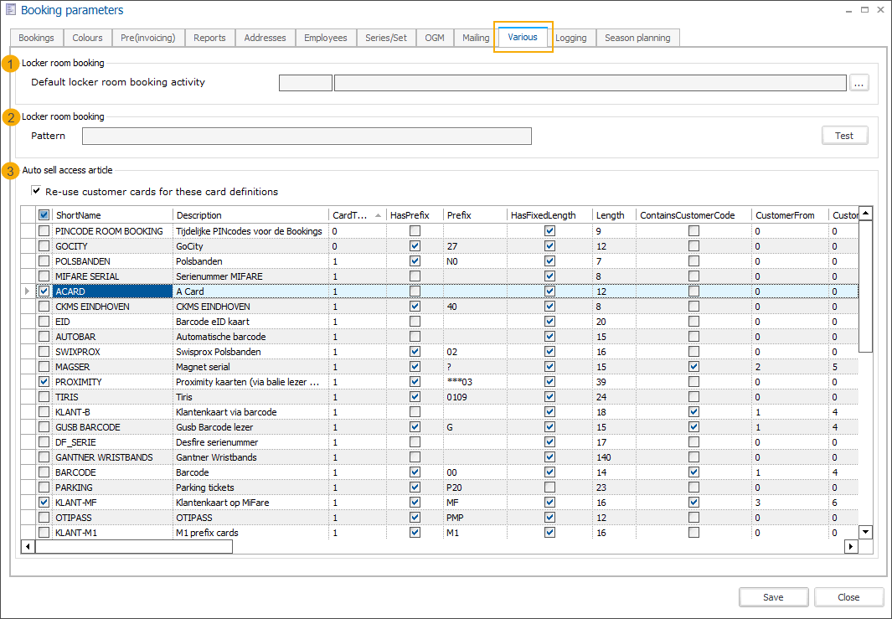
Task: Open the Logging tab
Action: (x=571, y=38)
